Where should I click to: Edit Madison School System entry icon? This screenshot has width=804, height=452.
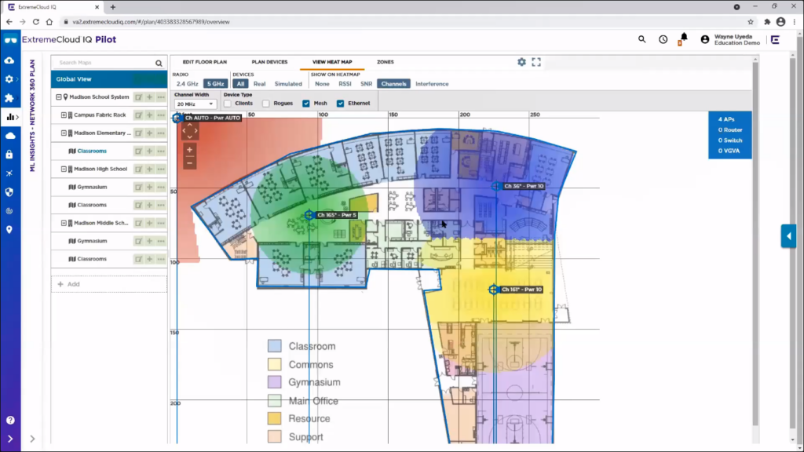138,97
